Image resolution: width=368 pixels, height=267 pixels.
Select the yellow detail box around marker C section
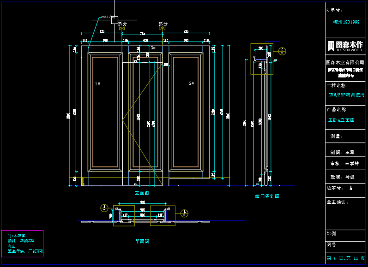coord(262,59)
